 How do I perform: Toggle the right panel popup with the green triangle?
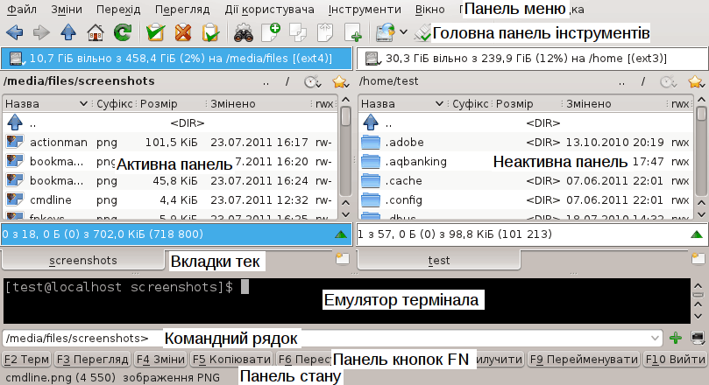695,234
